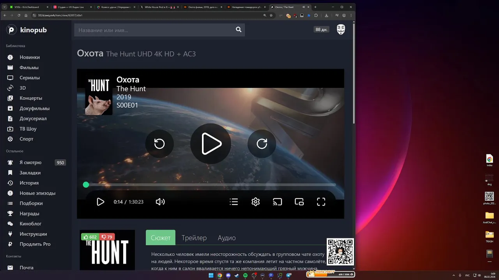The width and height of the screenshot is (499, 280).
Task: Click the small play button in control bar
Action: 100,202
